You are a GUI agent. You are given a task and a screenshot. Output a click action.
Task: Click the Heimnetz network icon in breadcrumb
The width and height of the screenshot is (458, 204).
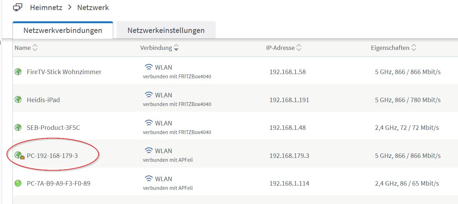(18, 7)
